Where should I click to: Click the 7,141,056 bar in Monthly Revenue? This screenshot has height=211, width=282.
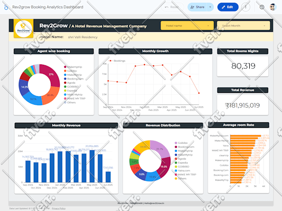[108, 177]
